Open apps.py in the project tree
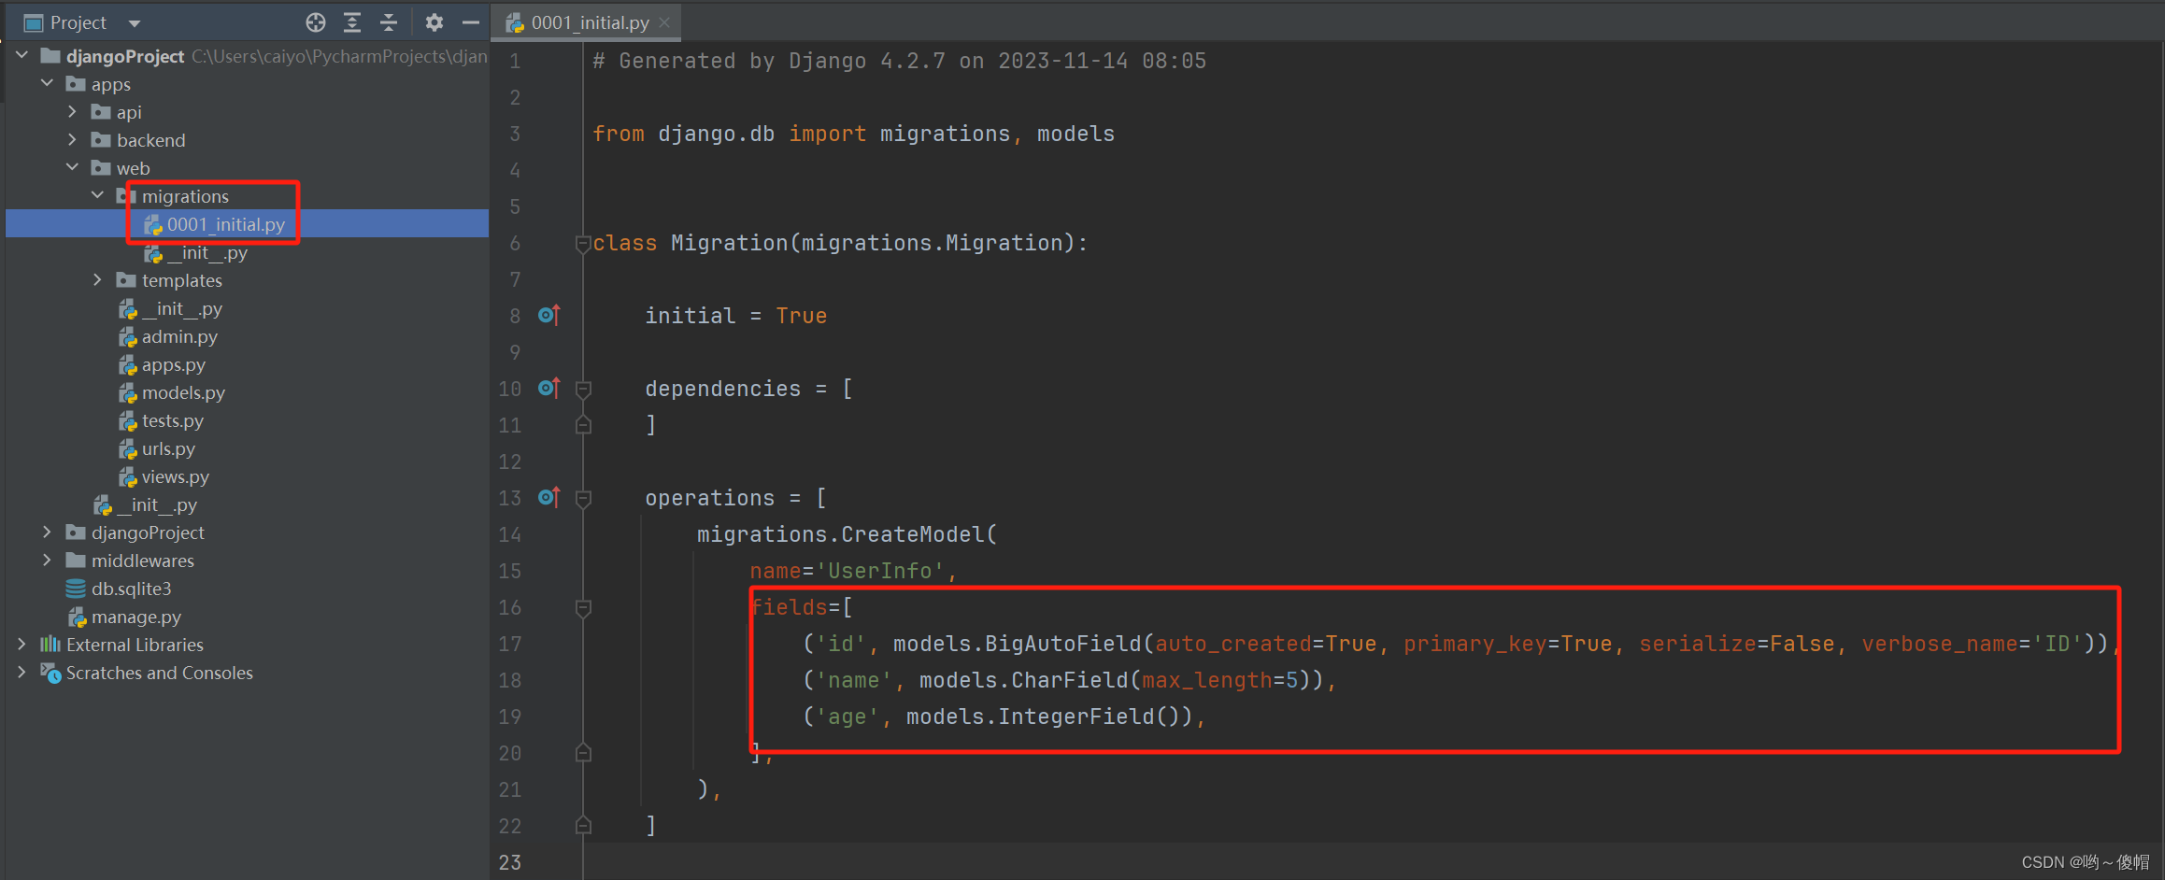The image size is (2165, 880). coord(174,364)
